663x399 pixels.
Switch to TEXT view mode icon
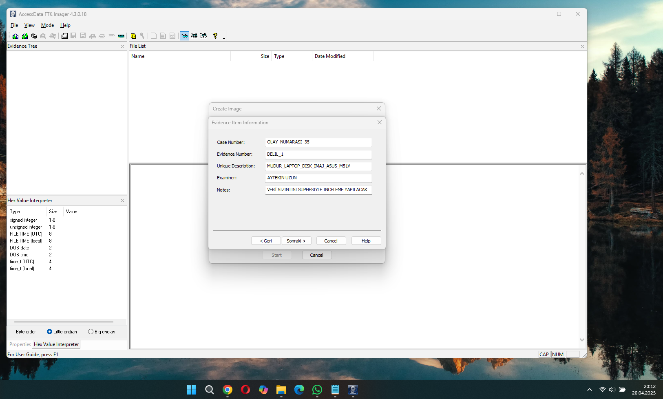[194, 36]
